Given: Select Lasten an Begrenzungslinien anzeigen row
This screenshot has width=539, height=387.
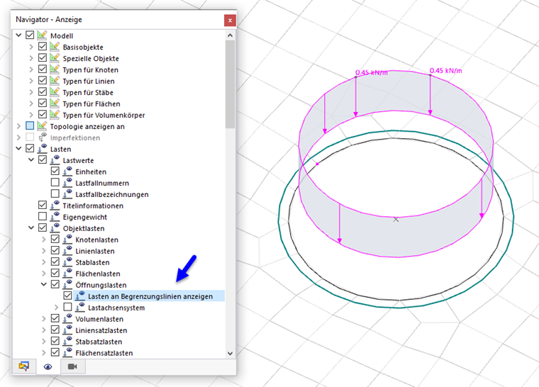Looking at the screenshot, I should [x=150, y=296].
